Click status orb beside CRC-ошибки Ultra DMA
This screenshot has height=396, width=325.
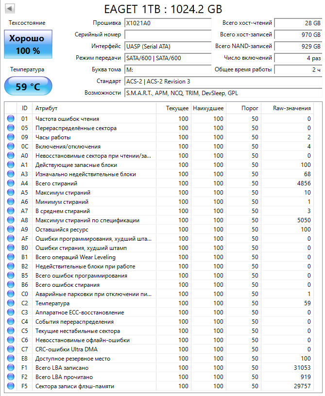[x=11, y=349]
